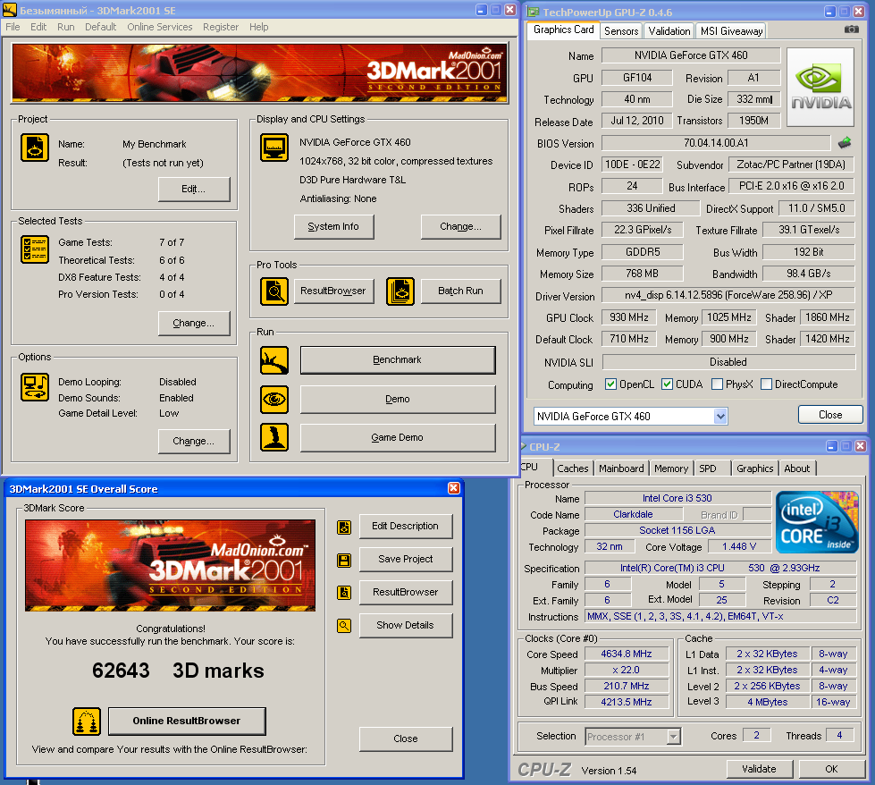This screenshot has width=875, height=785.
Task: Open the Default menu in 3DMark2001
Action: click(100, 27)
